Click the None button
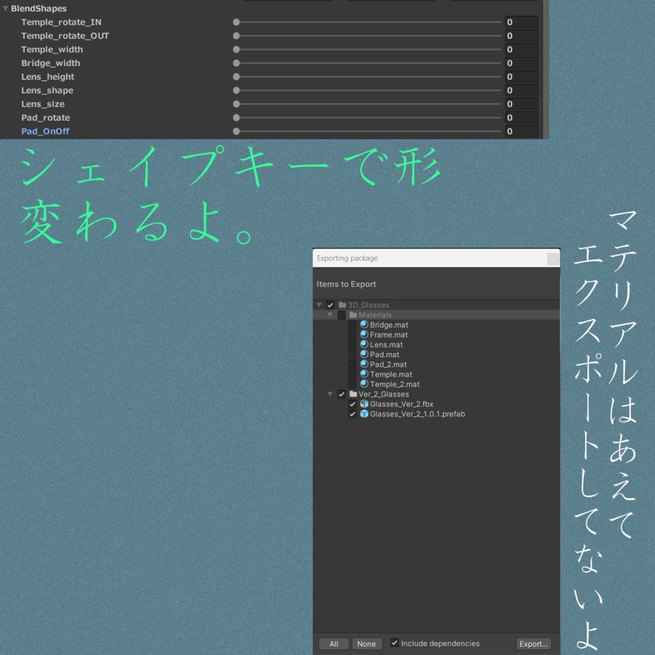 (367, 643)
